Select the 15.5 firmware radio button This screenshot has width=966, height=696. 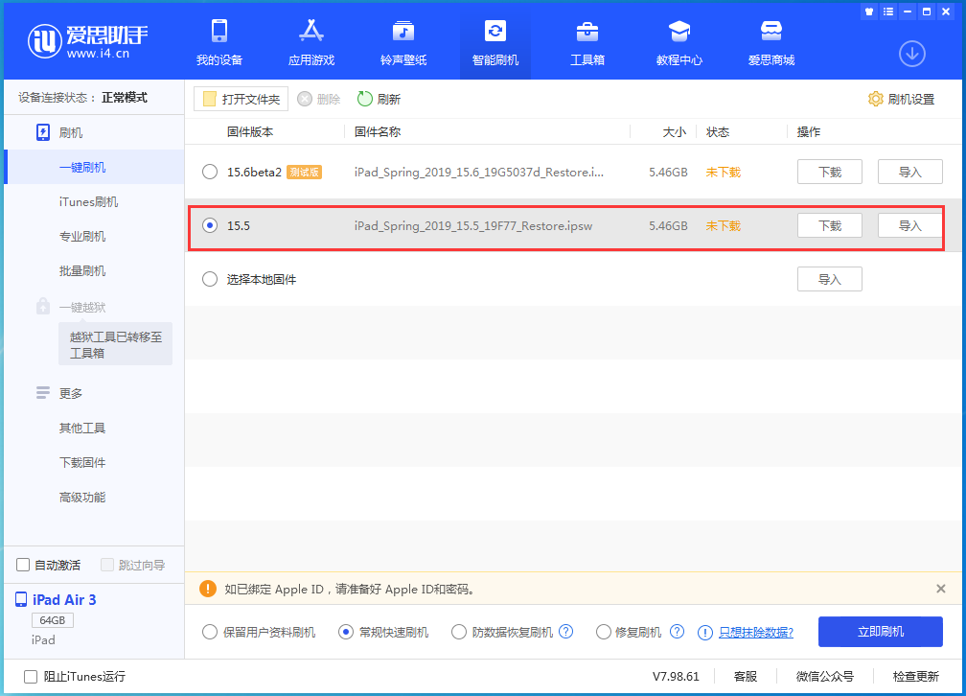click(x=210, y=225)
